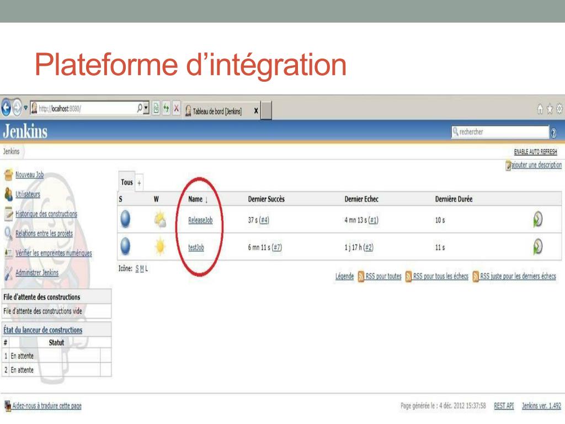Open the Légende link
This screenshot has height=424, width=565.
tap(344, 276)
